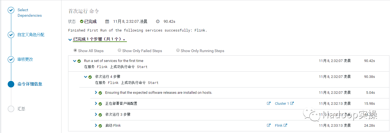Click the clock icon beside 90.42s

click(158, 21)
